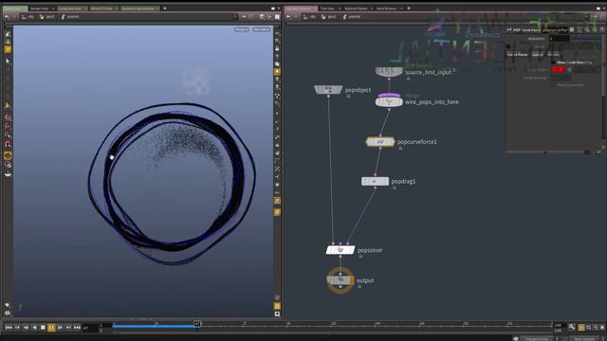Open the left pane options arrow menu
The width and height of the screenshot is (607, 341).
click(x=278, y=9)
